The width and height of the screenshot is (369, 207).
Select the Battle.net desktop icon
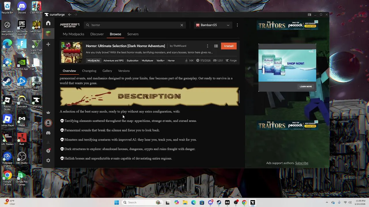[22, 83]
